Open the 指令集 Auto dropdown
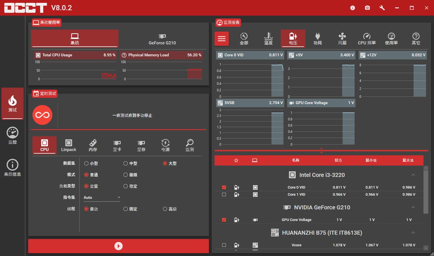 pos(102,197)
